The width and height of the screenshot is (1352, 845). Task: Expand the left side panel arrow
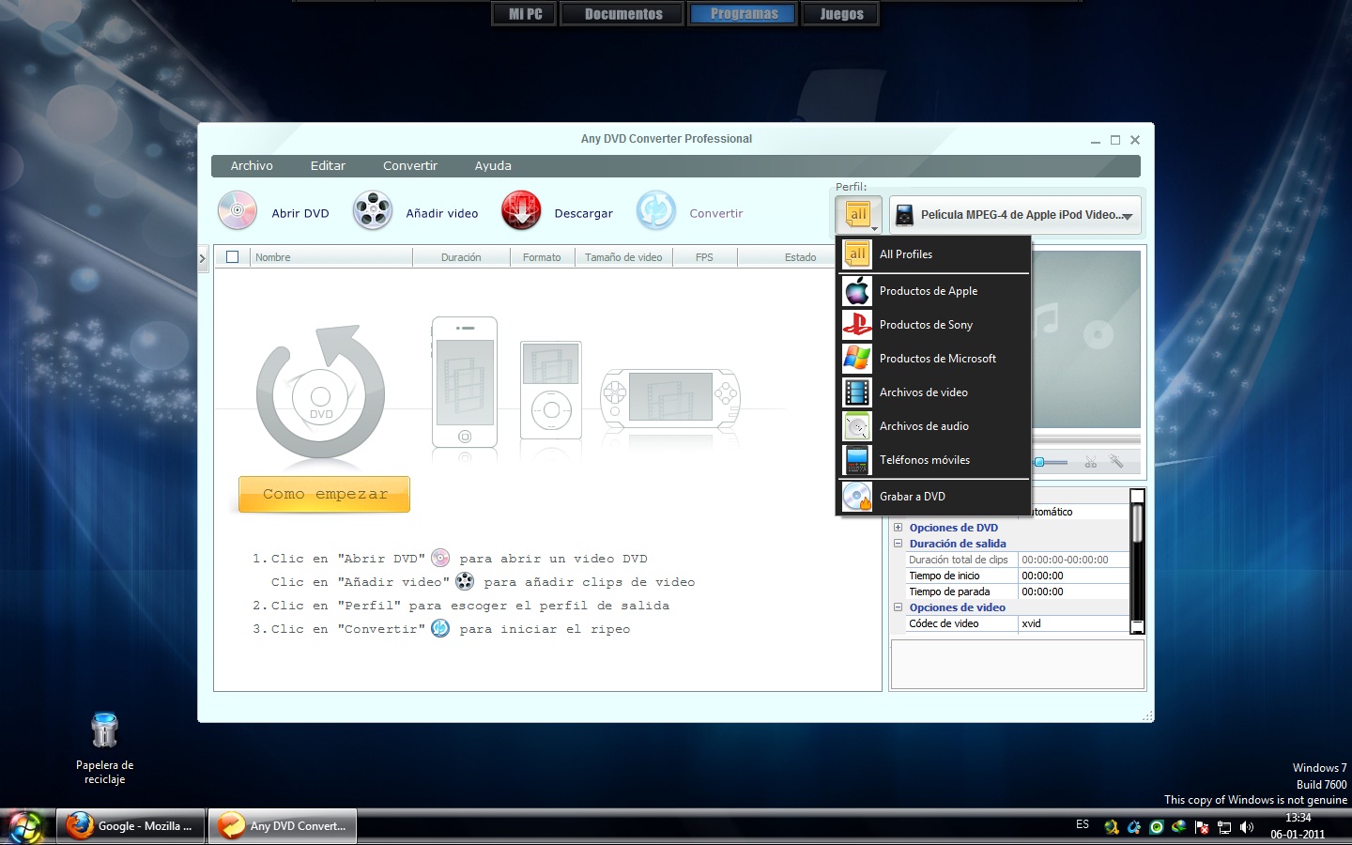click(x=202, y=258)
